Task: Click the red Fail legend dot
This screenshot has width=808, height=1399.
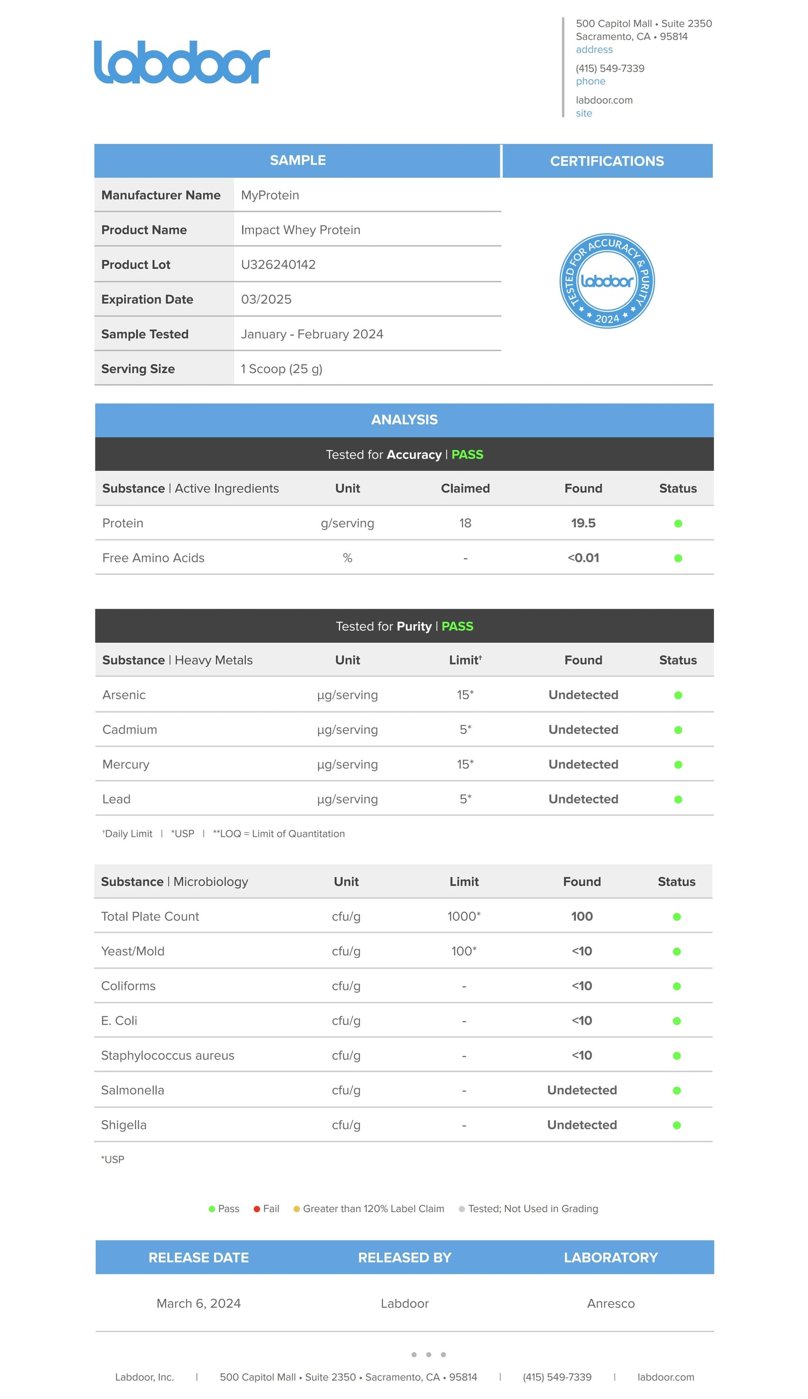Action: 257,1209
